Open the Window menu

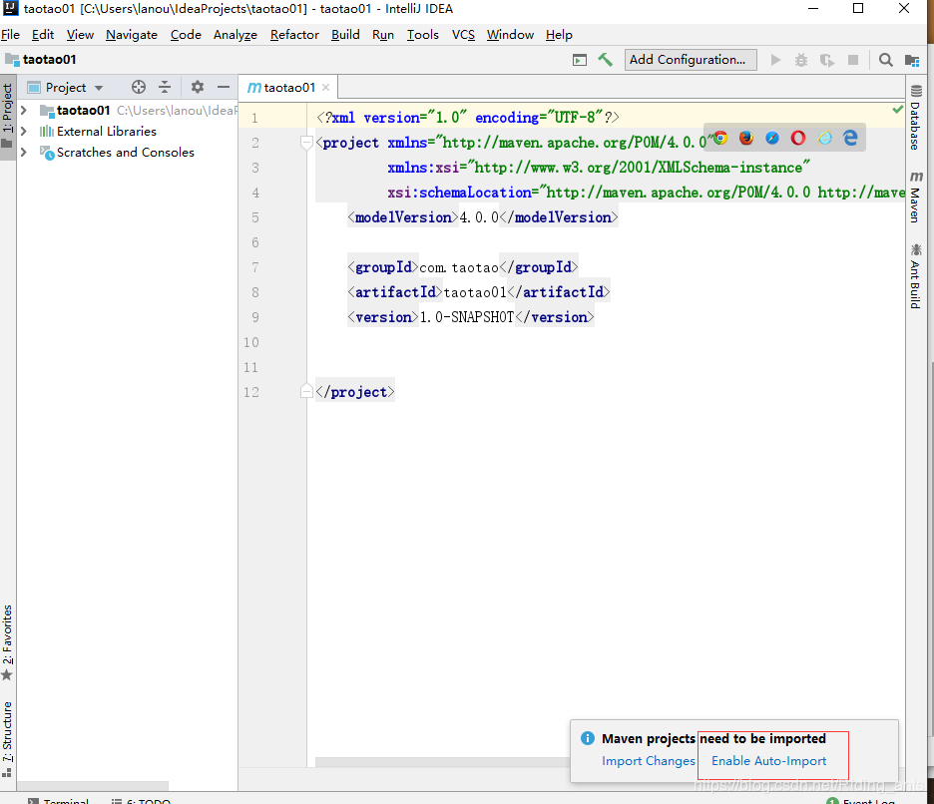point(510,35)
